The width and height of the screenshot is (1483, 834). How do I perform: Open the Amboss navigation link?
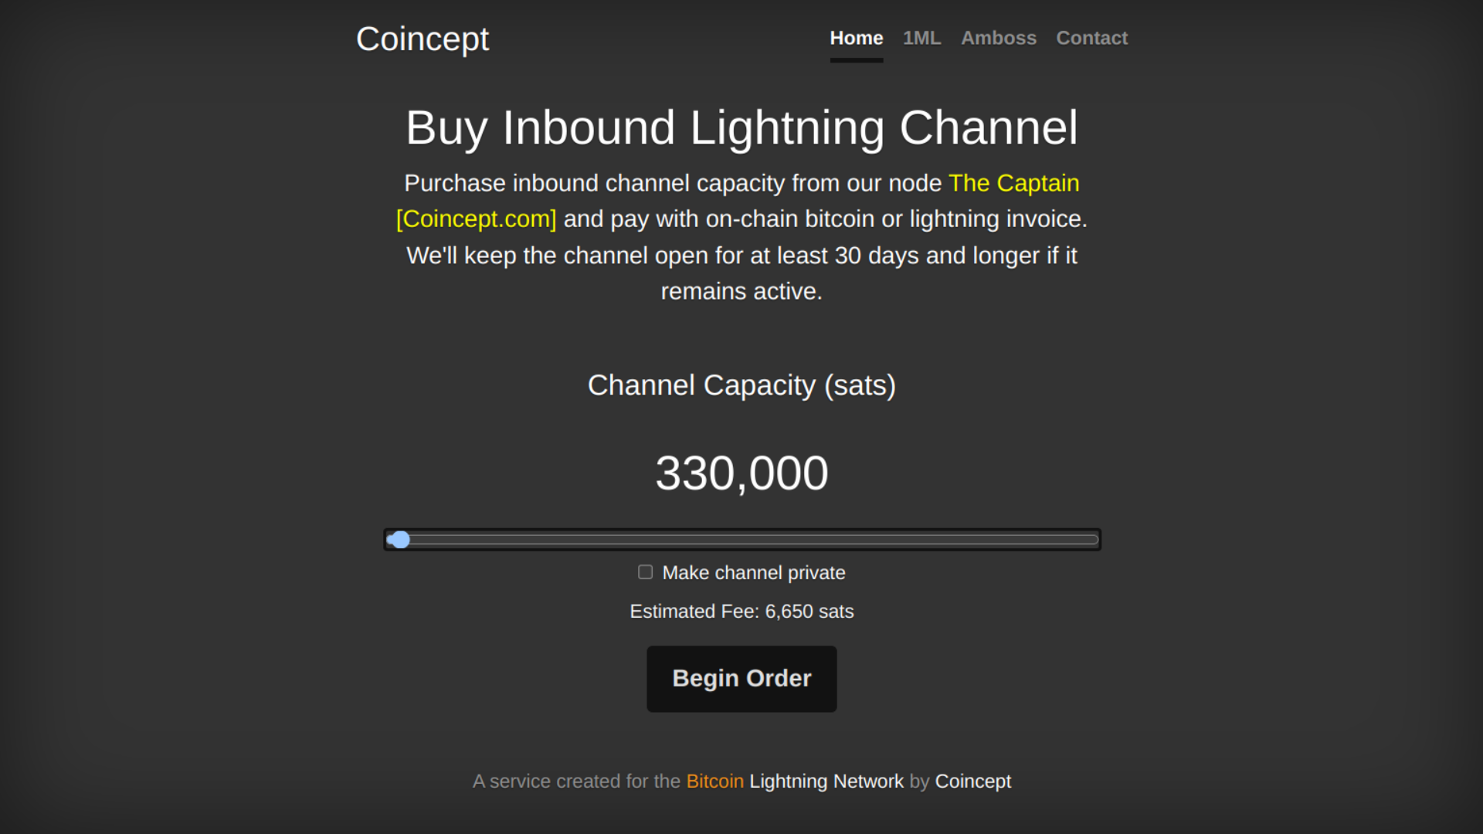[999, 38]
